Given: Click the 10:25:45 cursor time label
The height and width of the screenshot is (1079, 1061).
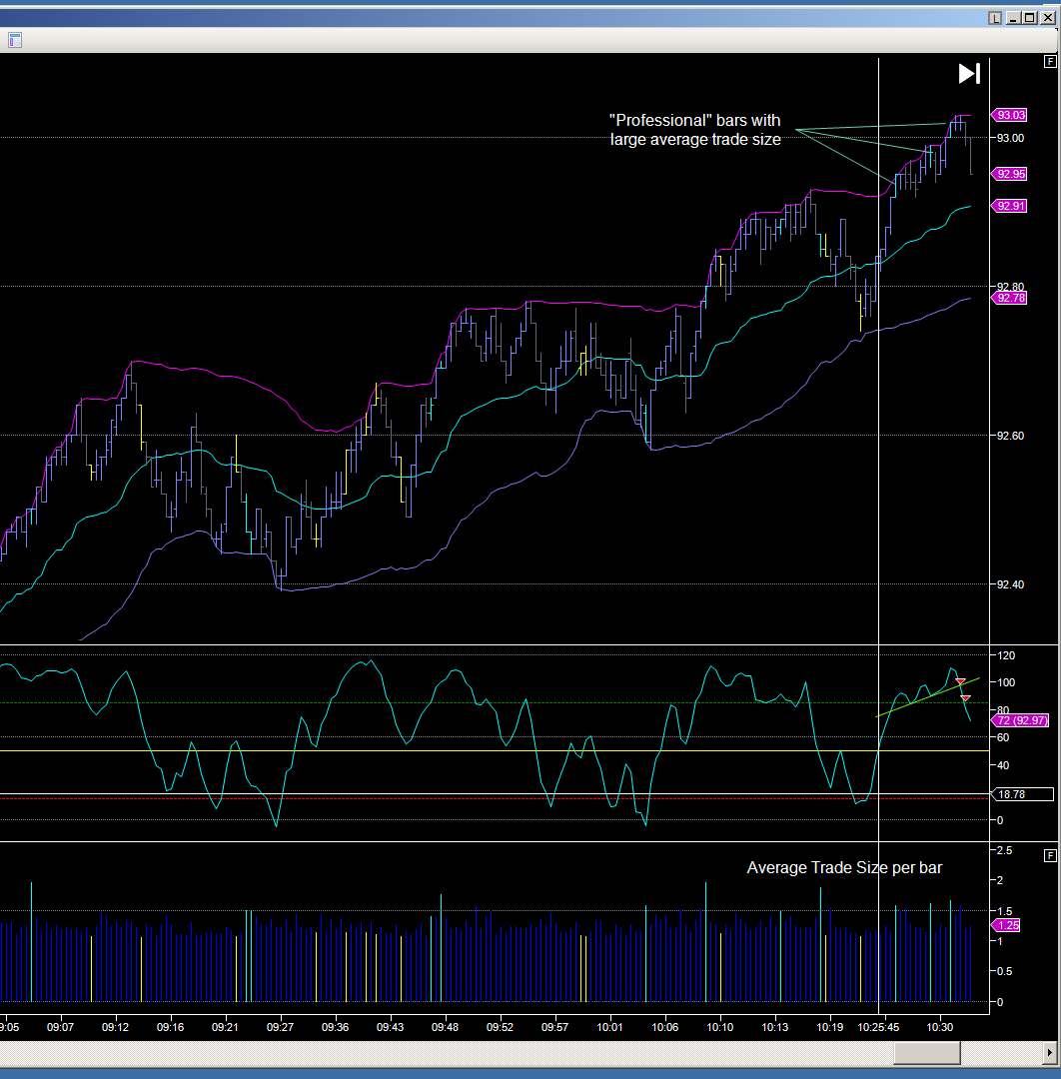Looking at the screenshot, I should coord(878,1027).
